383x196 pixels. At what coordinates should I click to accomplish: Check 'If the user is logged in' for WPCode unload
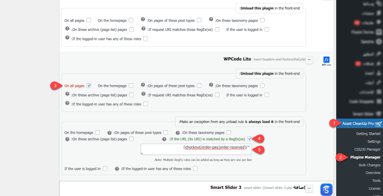(x=266, y=95)
